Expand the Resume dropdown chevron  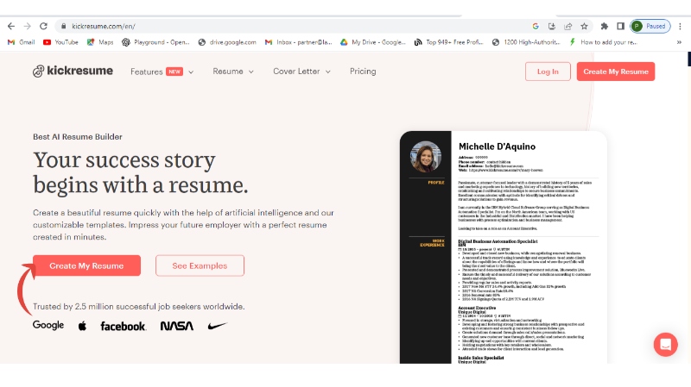tap(251, 72)
